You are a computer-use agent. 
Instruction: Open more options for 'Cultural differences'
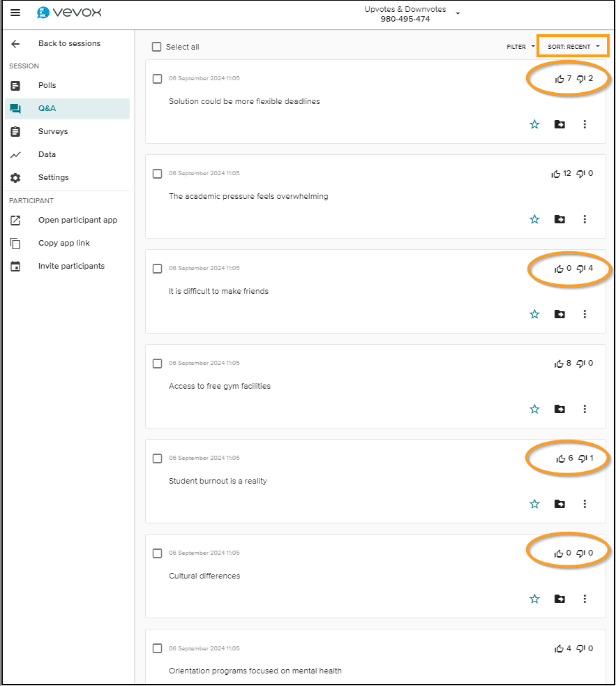(585, 599)
